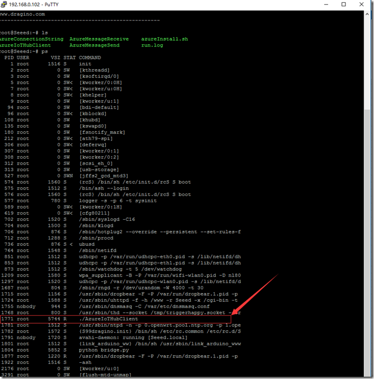Click the avahi-daemon running line
The height and width of the screenshot is (379, 374).
133,337
